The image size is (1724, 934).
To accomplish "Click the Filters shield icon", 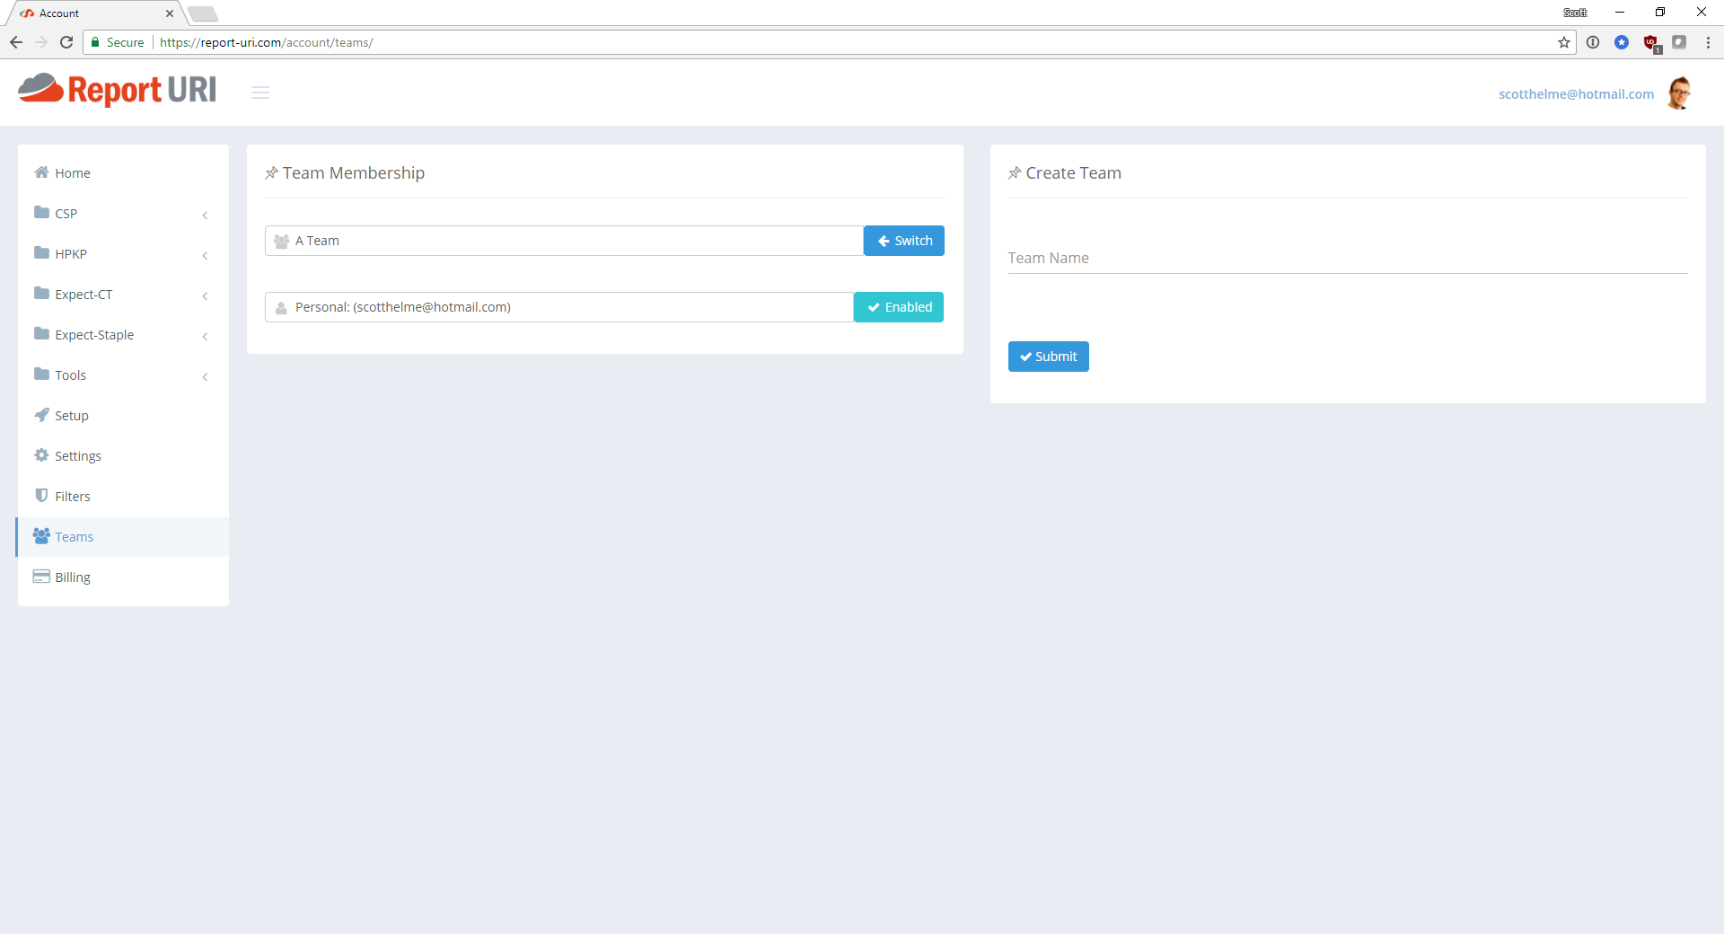I will pyautogui.click(x=41, y=495).
